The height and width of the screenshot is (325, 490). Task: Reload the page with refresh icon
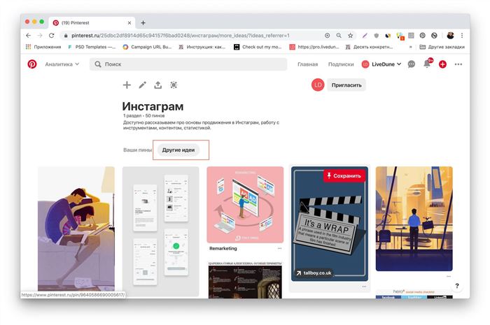(52, 36)
